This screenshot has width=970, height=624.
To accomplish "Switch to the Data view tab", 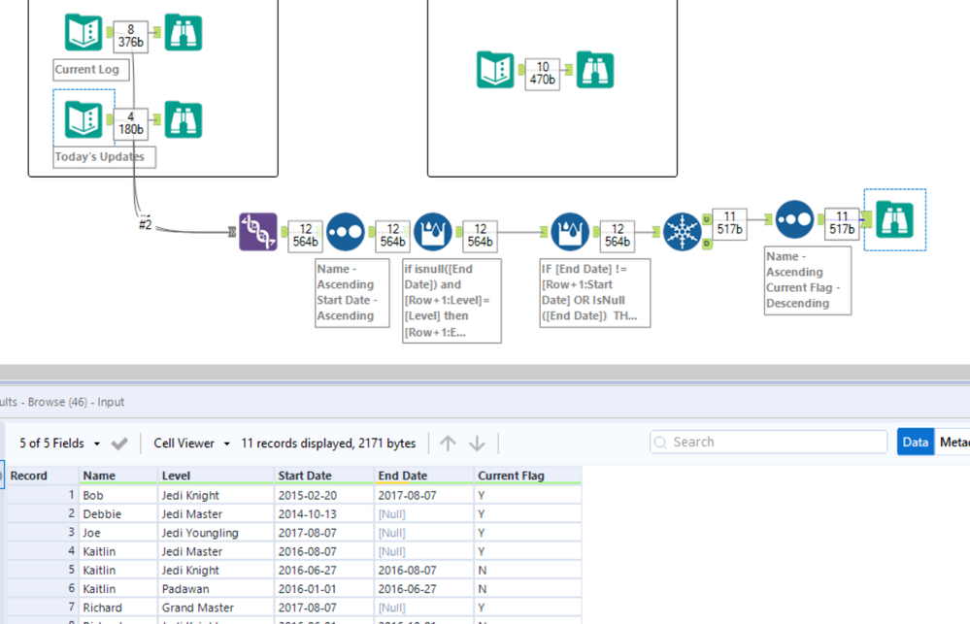I will click(x=915, y=442).
